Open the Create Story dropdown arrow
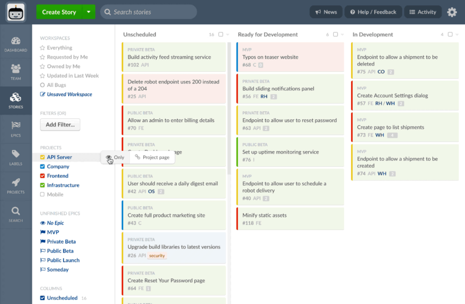 89,12
